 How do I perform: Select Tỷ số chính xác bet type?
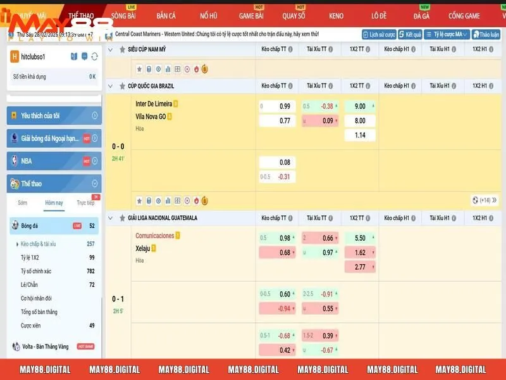[x=36, y=271]
